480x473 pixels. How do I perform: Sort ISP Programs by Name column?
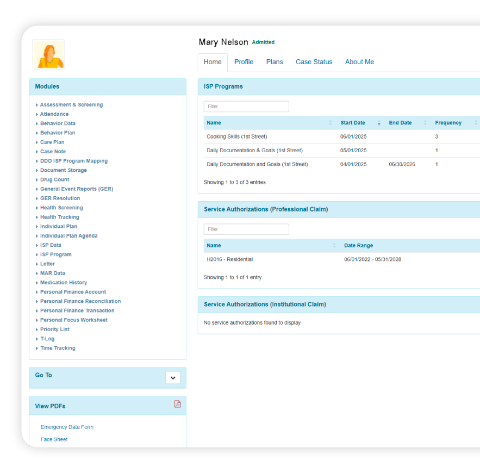[331, 122]
